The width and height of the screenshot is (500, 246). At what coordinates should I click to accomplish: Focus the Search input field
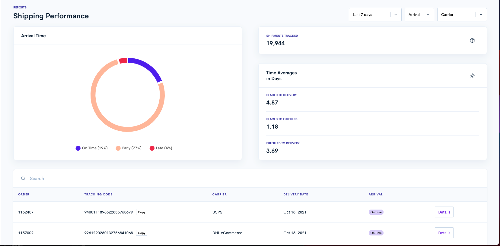point(250,179)
